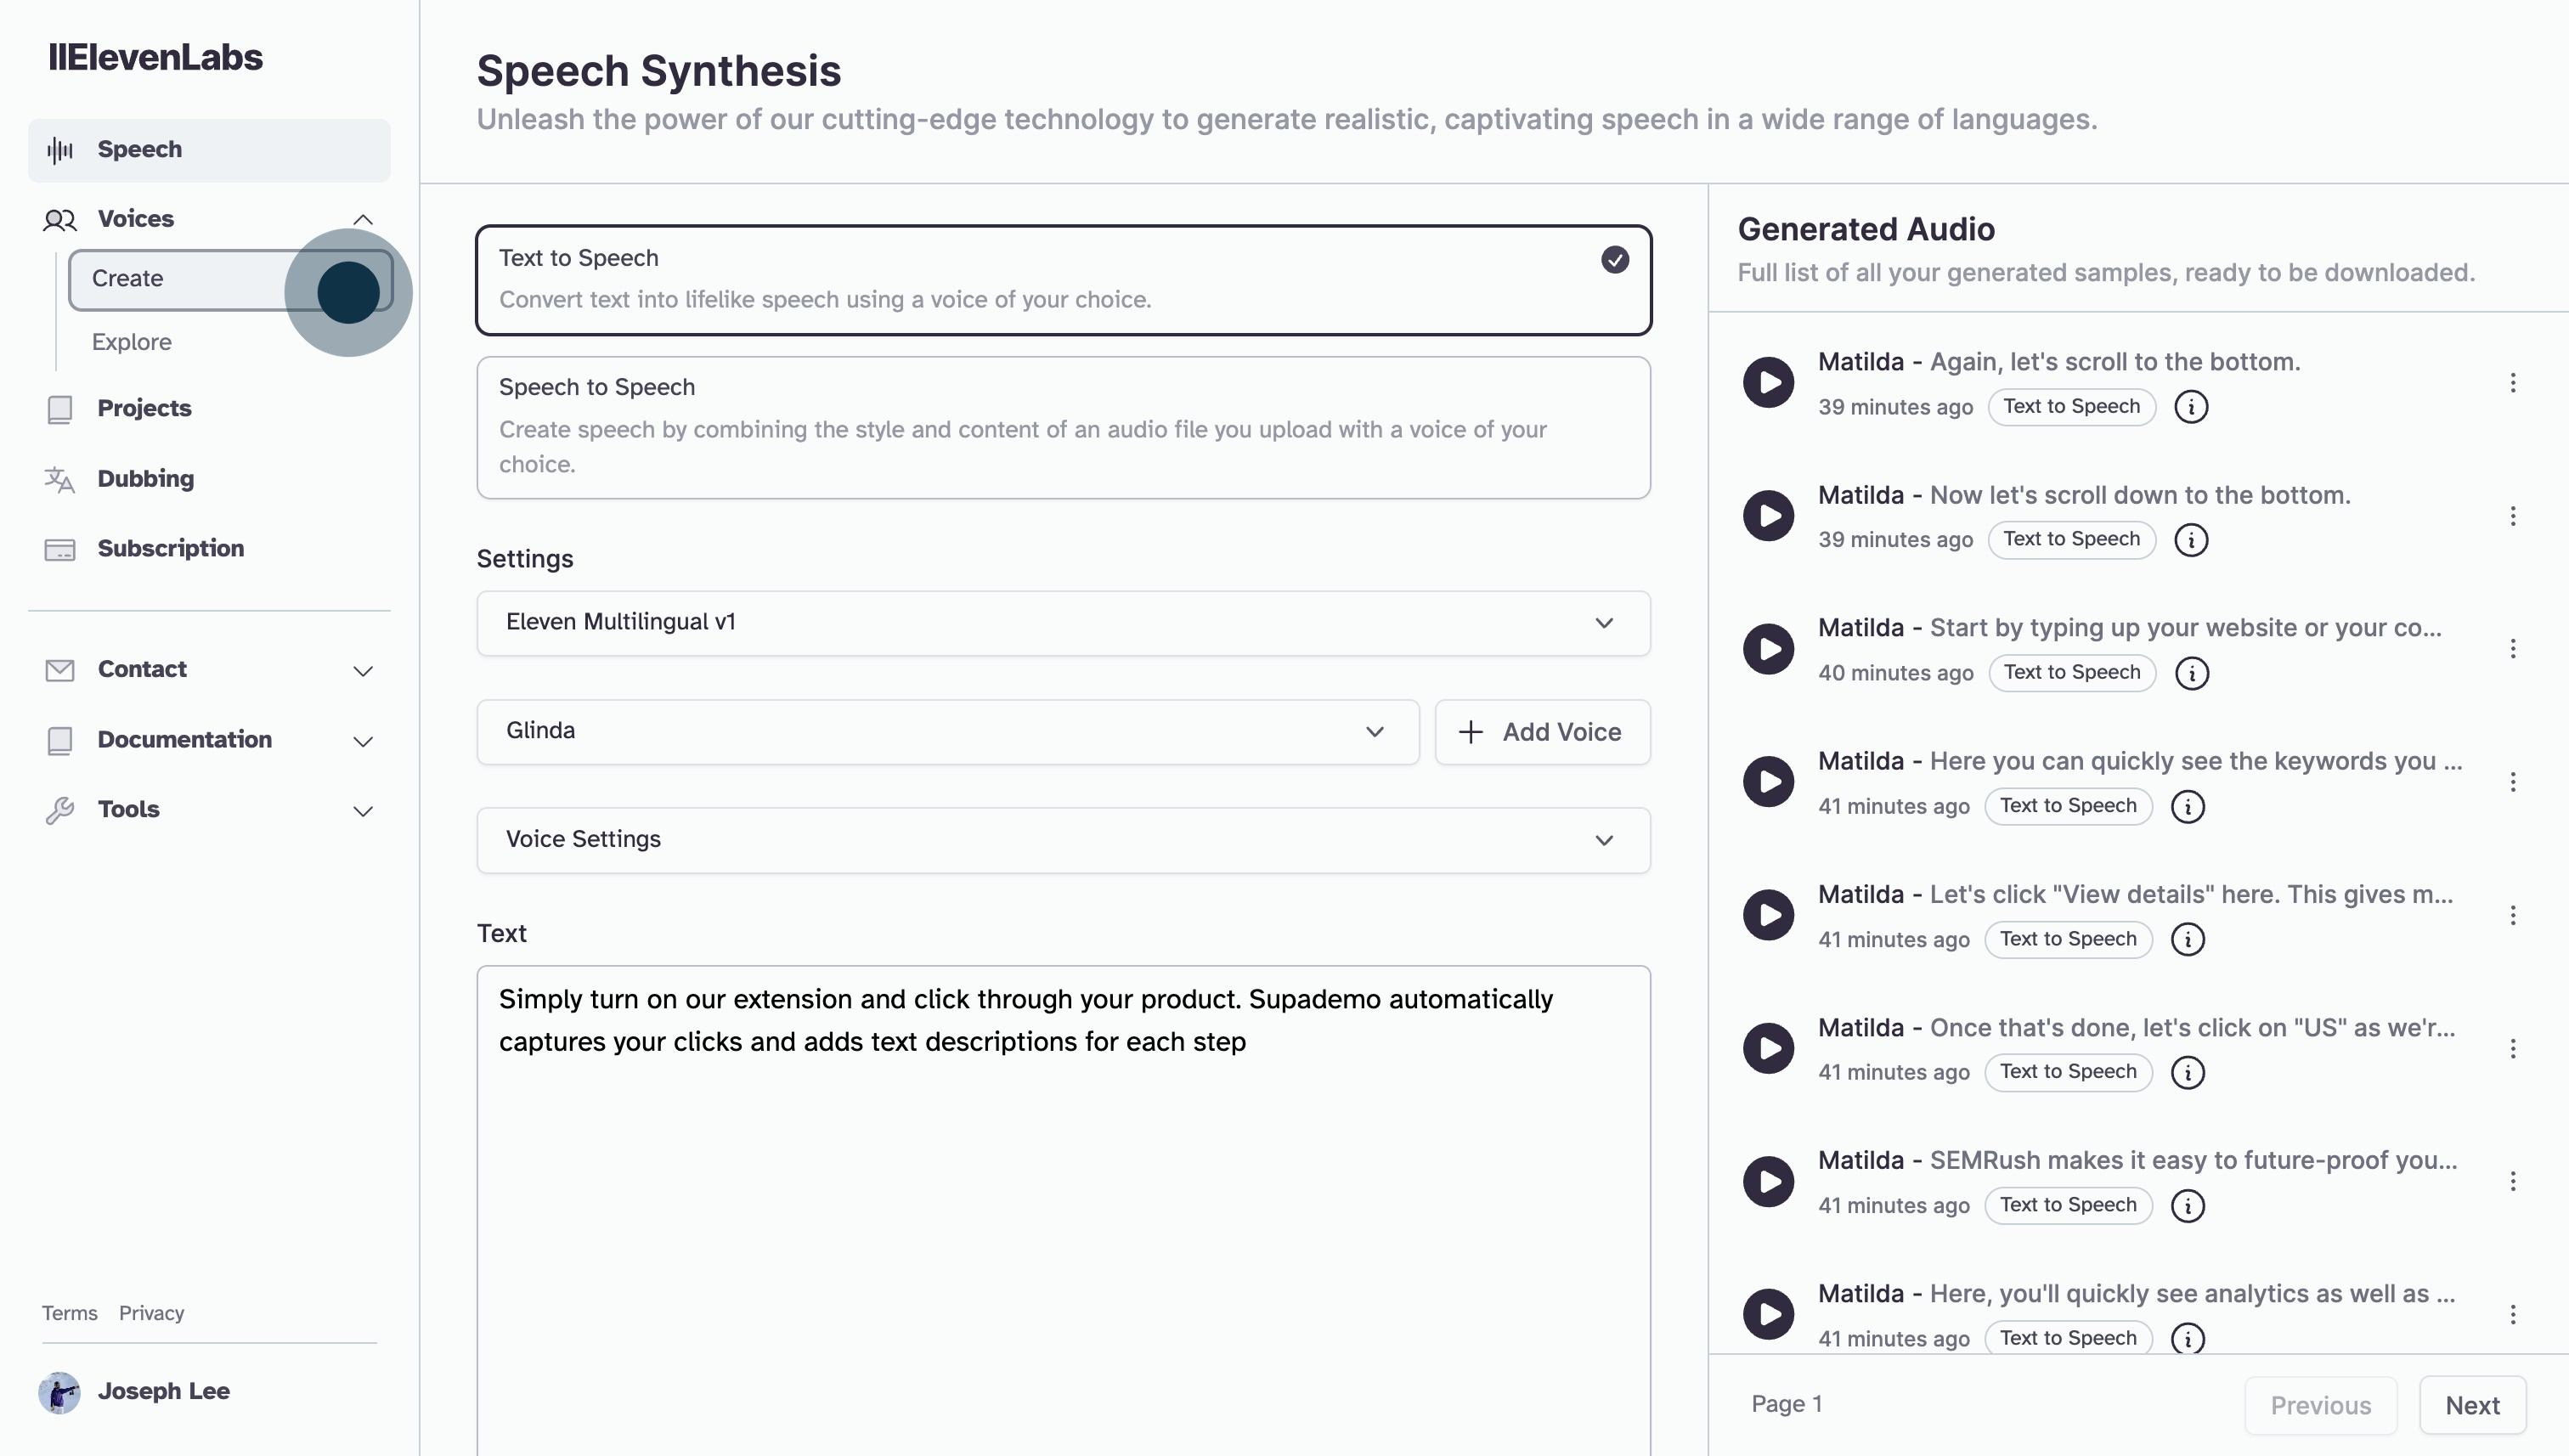Expand the Documentation menu in sidebar
This screenshot has height=1456, width=2569.
(363, 741)
